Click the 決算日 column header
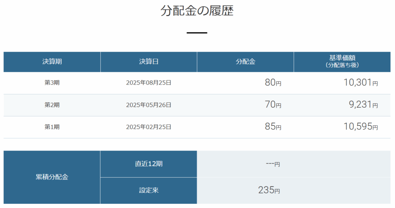 pyautogui.click(x=149, y=62)
